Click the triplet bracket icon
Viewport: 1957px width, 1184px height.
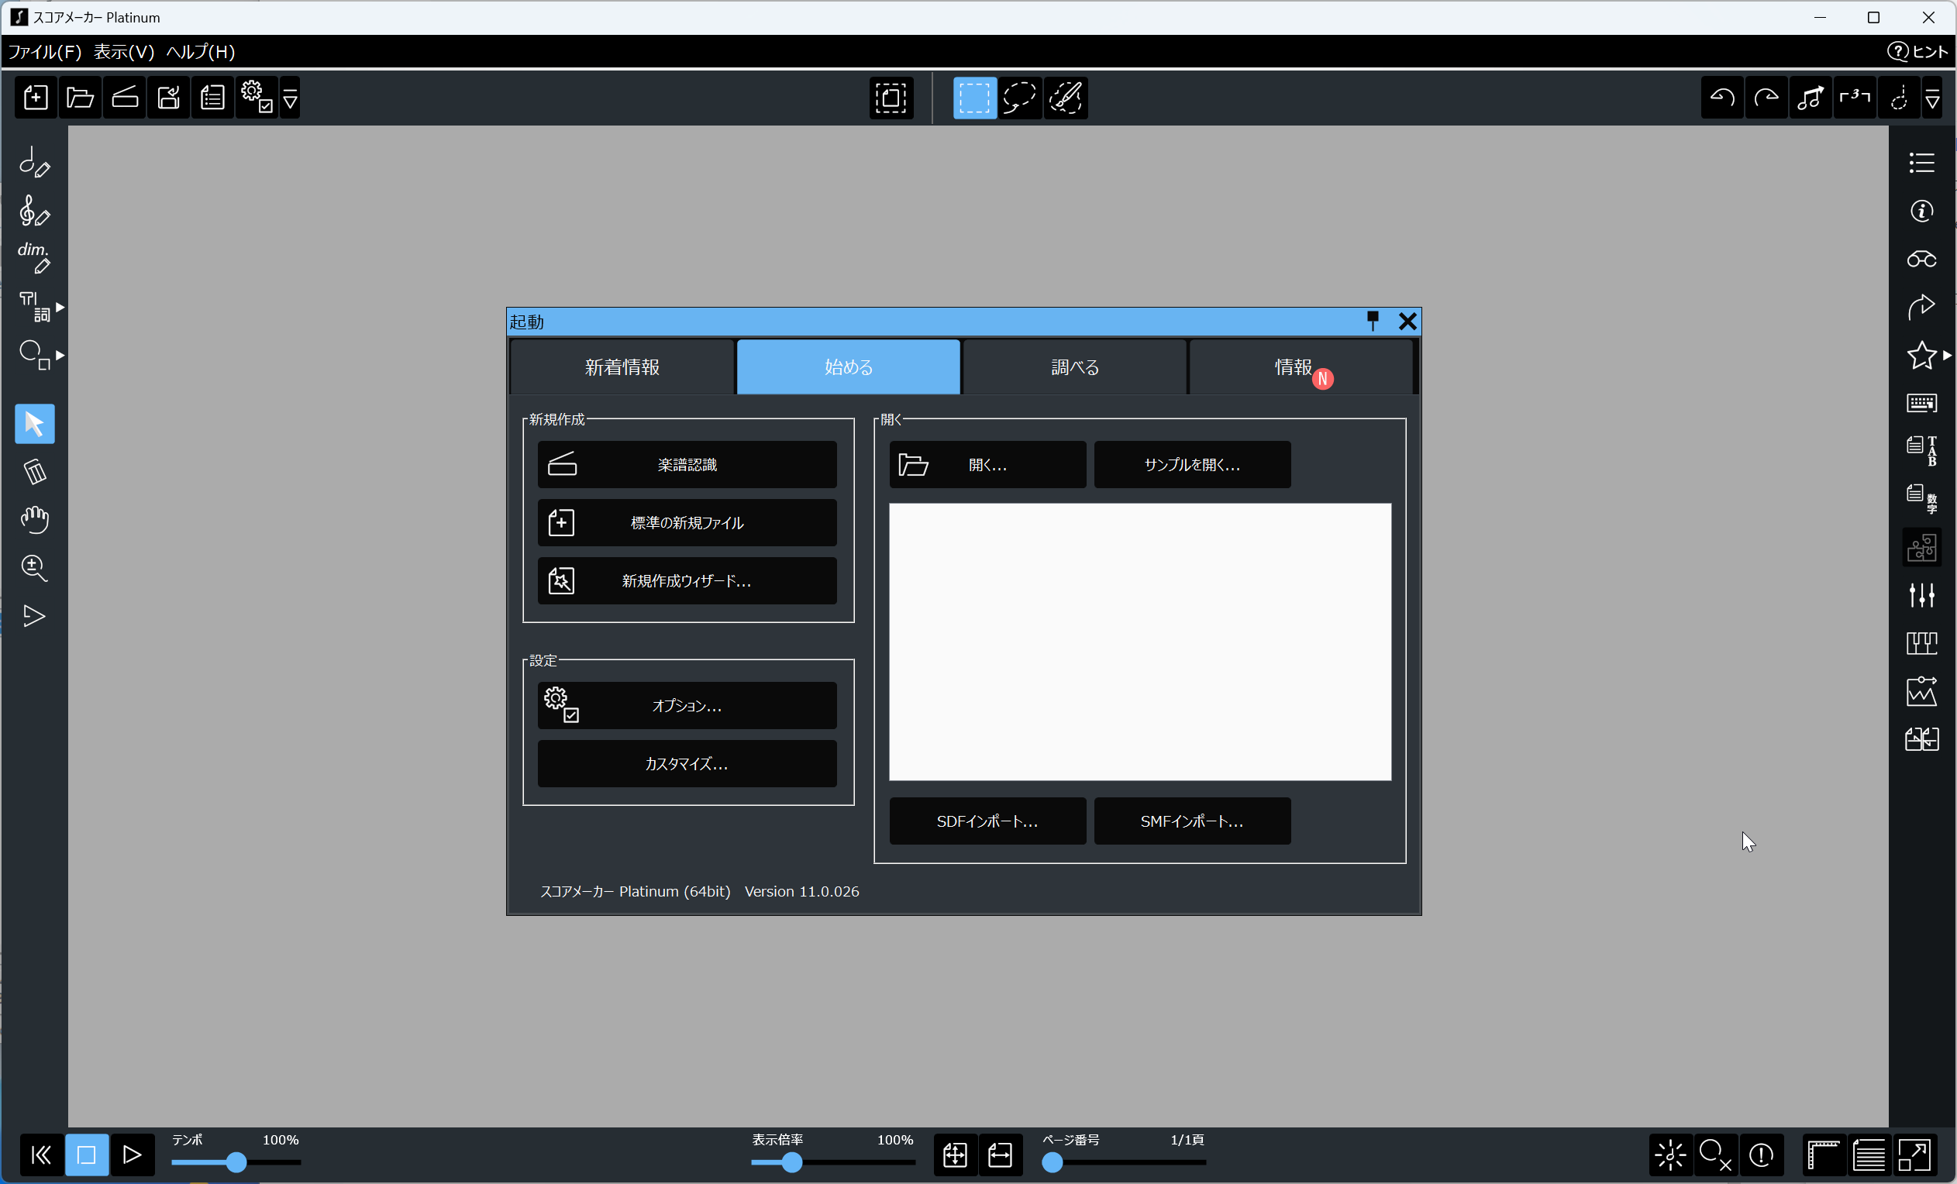point(1855,98)
